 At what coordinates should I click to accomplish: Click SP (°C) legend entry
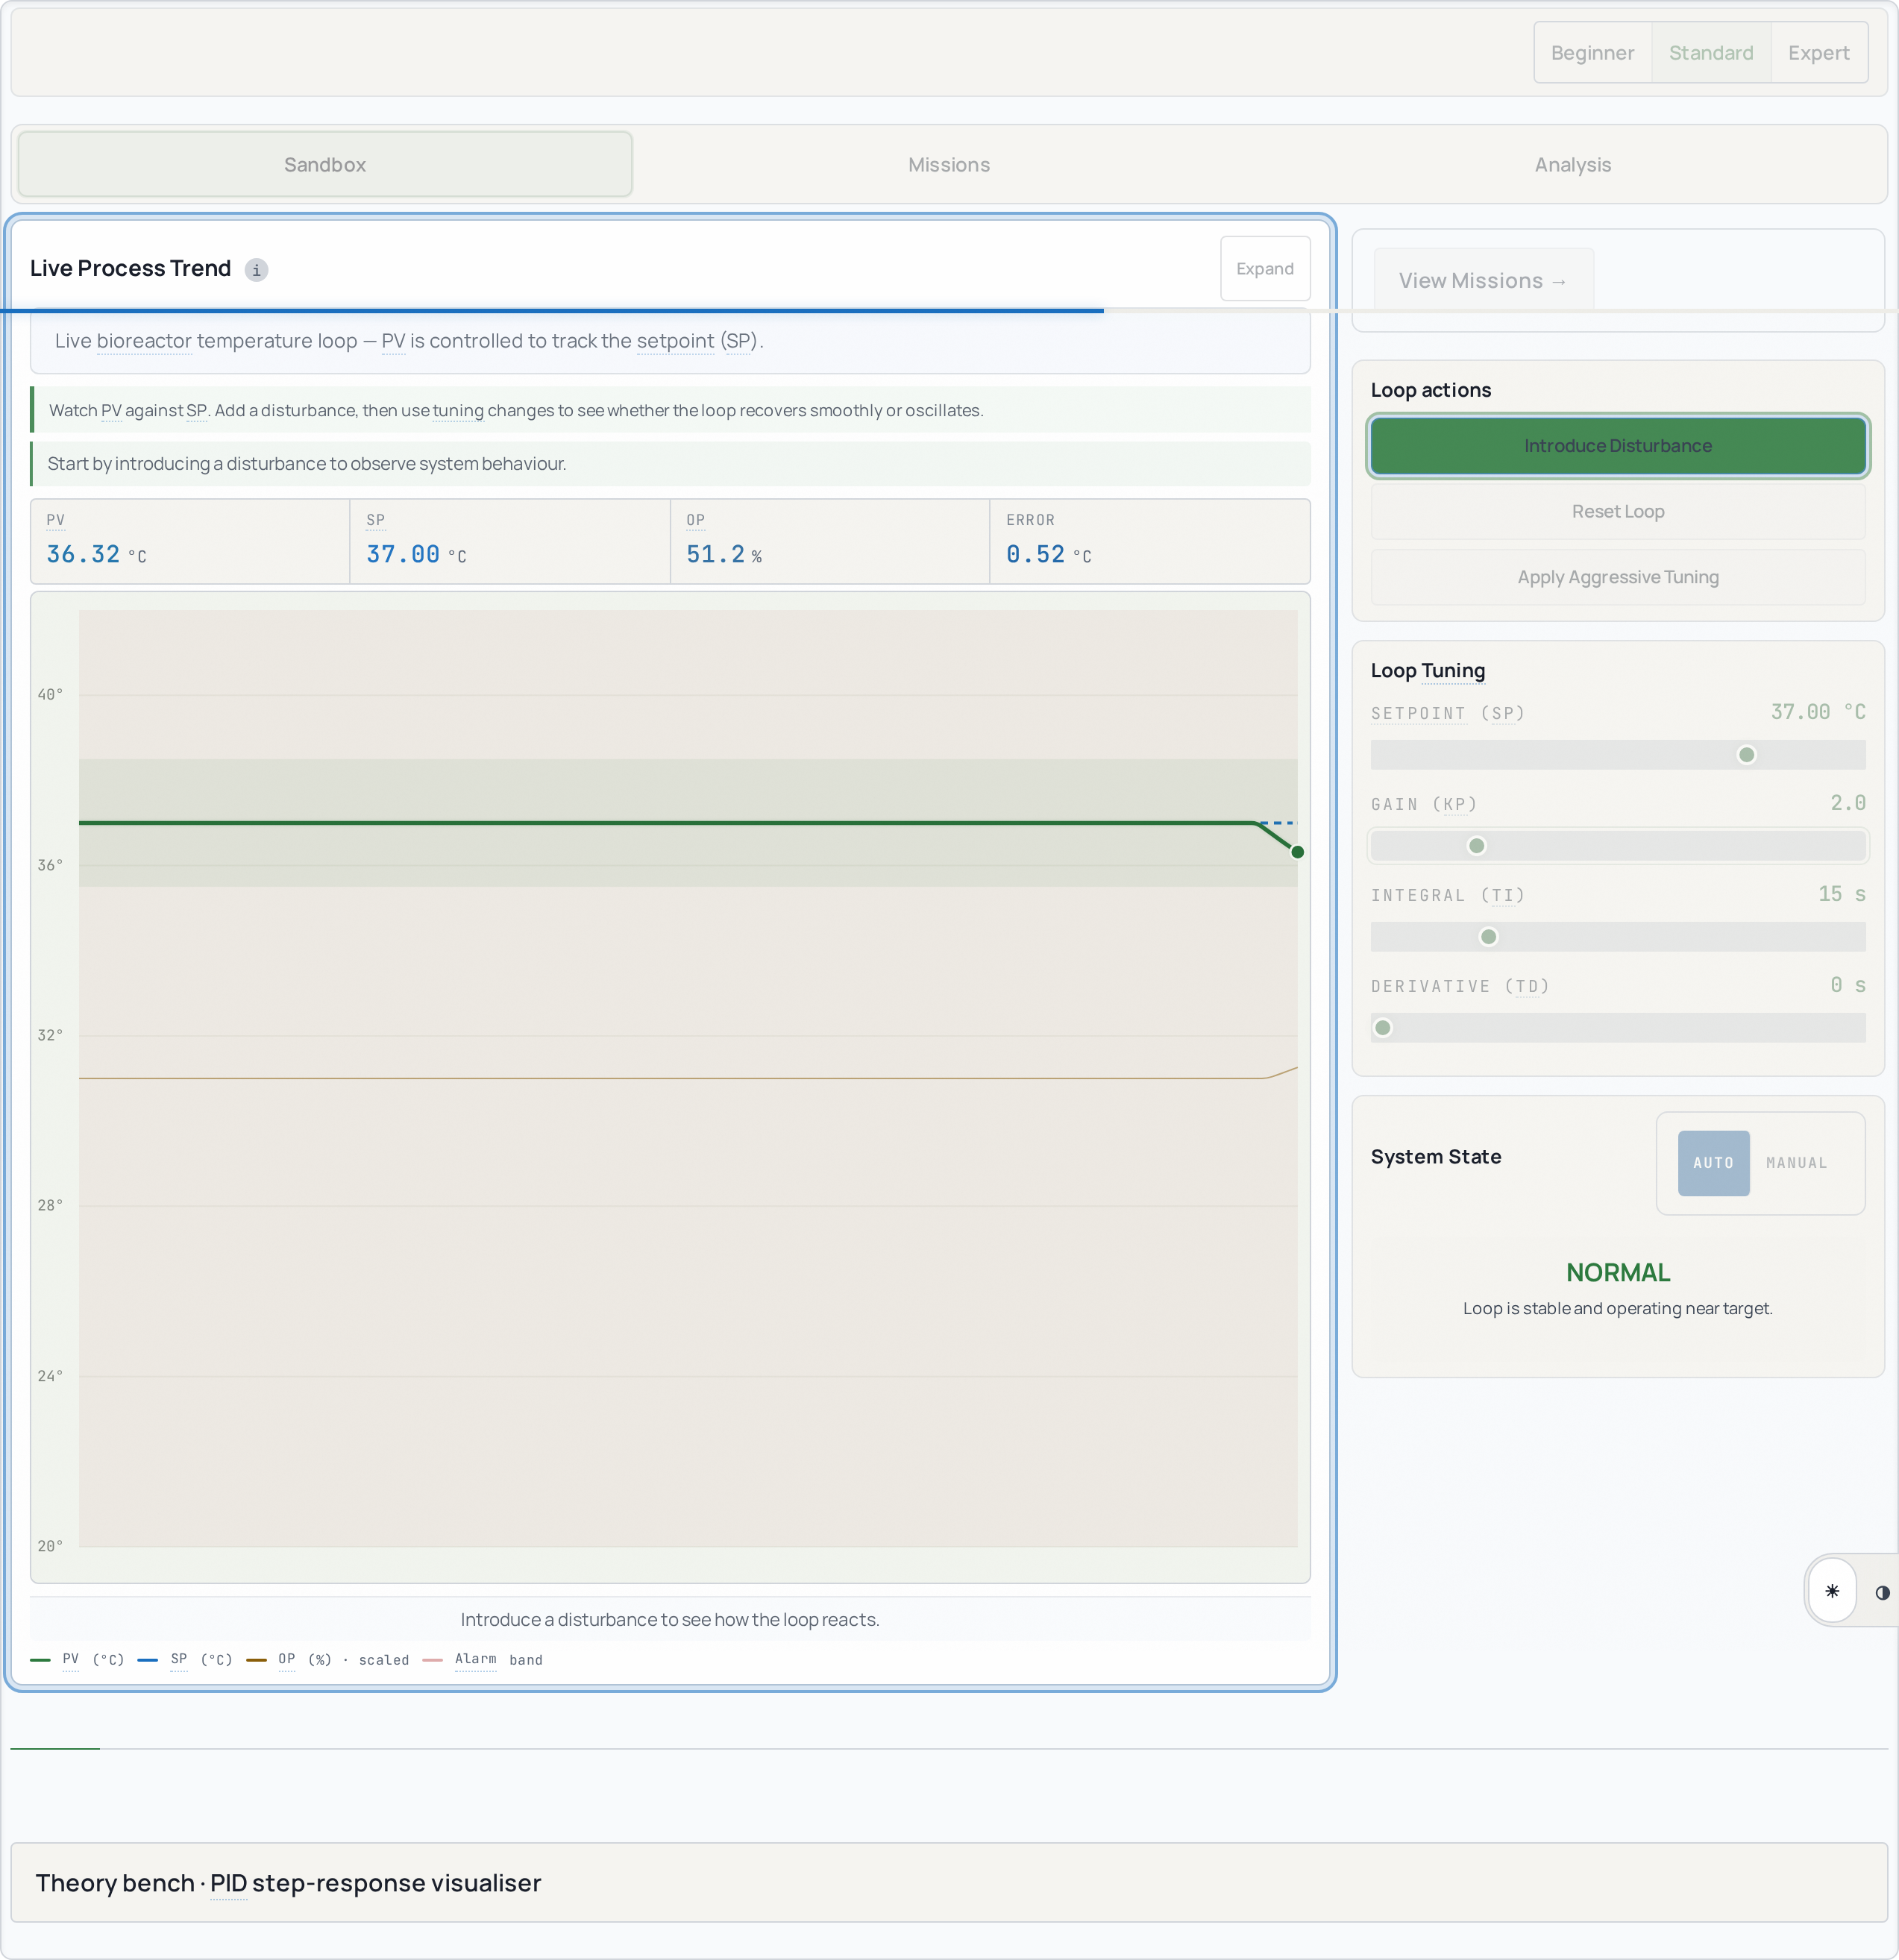[x=185, y=1660]
